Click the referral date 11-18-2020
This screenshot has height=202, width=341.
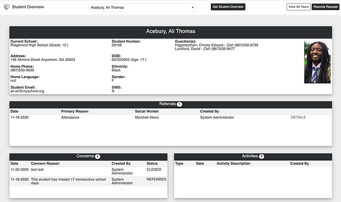[19, 117]
